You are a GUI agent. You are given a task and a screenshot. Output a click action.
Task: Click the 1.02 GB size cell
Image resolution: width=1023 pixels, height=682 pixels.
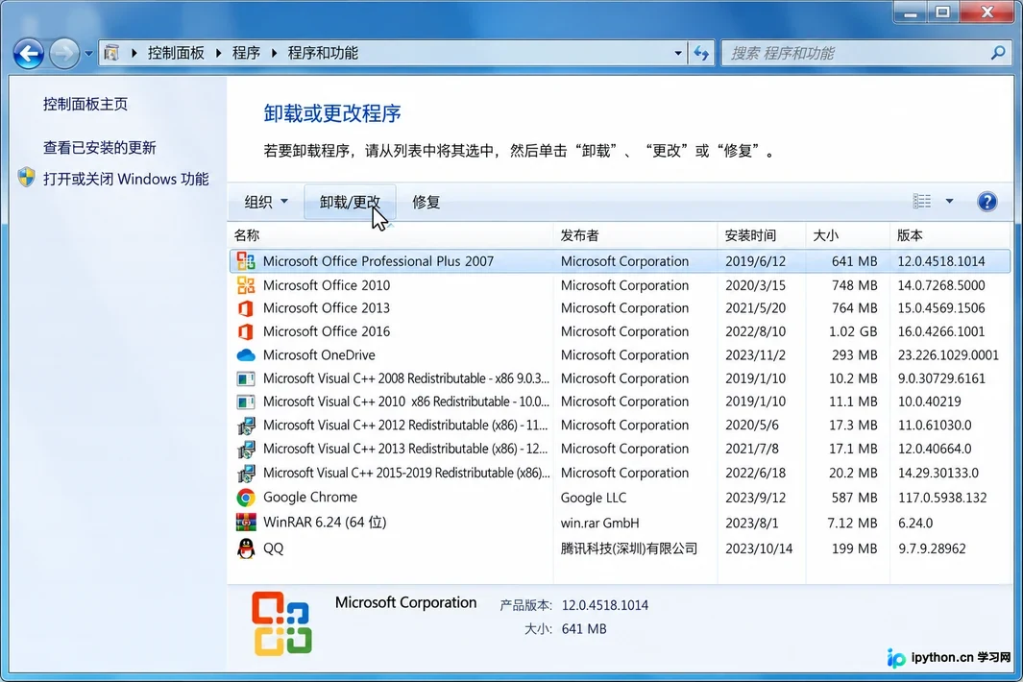click(x=853, y=331)
